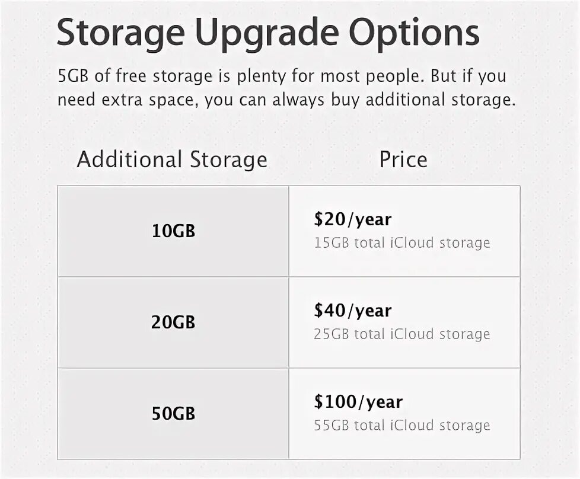Select the 50GB additional storage cell
This screenshot has height=479, width=580.
click(x=173, y=414)
